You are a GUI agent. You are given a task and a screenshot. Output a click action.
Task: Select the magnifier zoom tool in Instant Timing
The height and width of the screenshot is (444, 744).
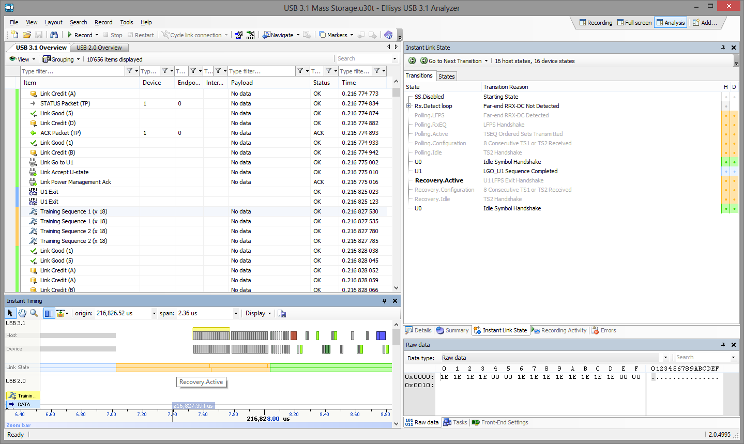coord(34,313)
